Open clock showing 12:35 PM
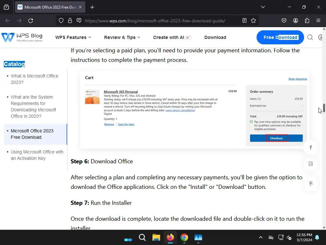 pyautogui.click(x=304, y=237)
